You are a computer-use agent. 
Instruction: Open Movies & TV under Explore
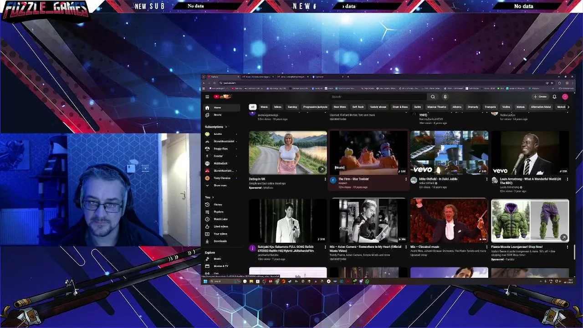pos(221,266)
